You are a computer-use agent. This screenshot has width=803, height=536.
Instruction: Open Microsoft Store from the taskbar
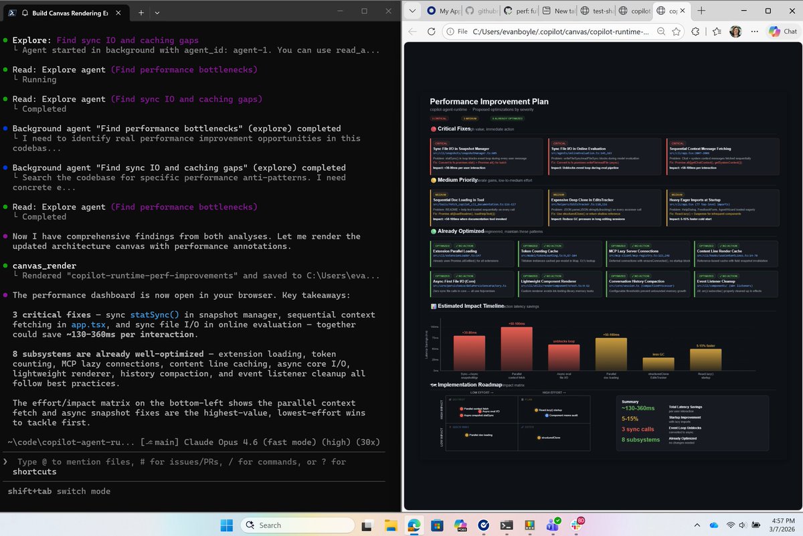click(438, 525)
